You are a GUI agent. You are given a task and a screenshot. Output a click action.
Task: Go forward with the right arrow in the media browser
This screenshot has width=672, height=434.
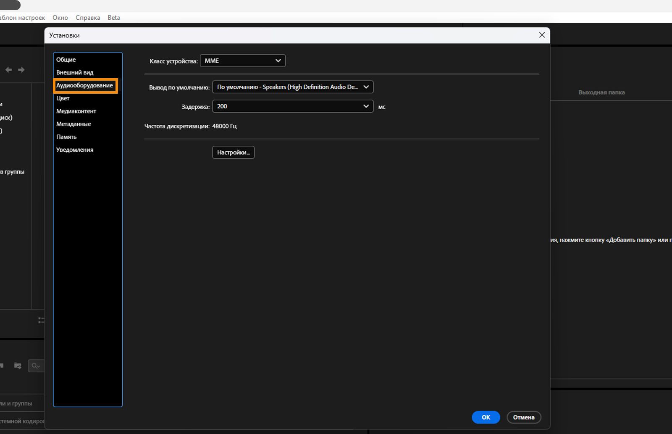tap(21, 70)
